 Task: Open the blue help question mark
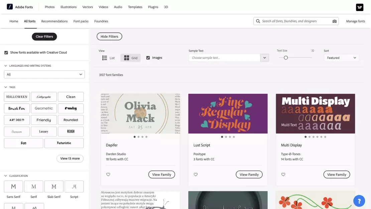[x=359, y=201]
